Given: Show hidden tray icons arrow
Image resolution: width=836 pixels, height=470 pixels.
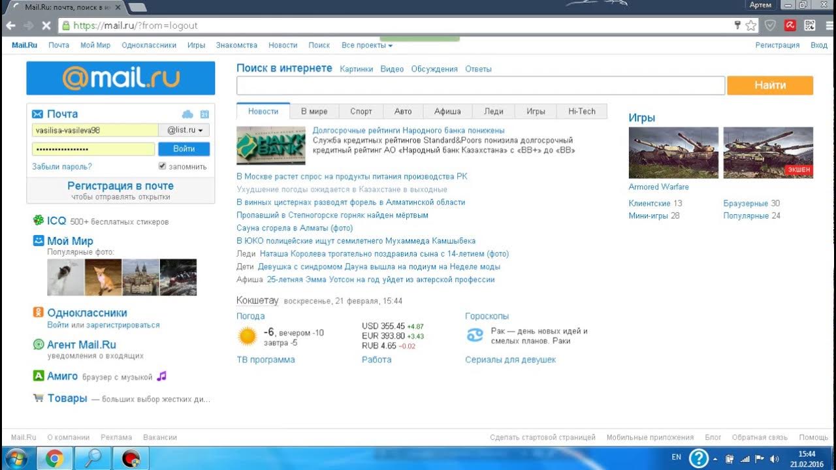Looking at the screenshot, I should point(715,458).
